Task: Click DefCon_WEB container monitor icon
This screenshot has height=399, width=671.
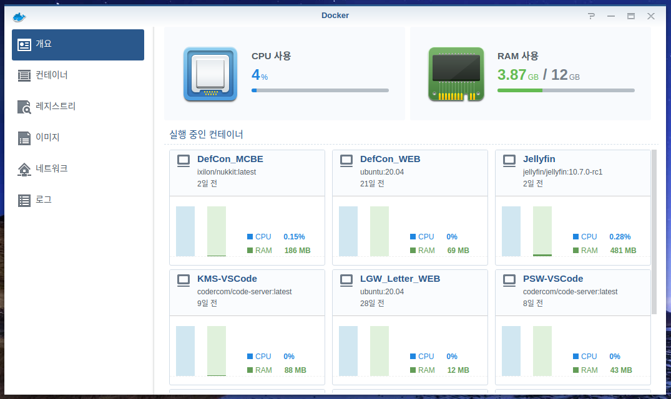Action: [346, 161]
